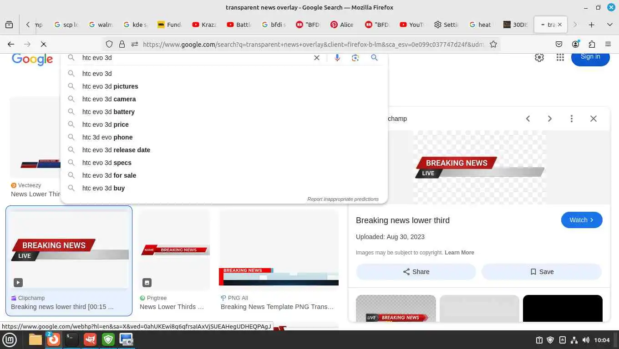619x349 pixels.
Task: View site security lock info
Action: (122, 44)
